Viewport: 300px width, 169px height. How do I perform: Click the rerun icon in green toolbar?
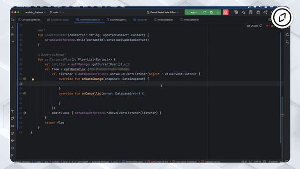click(204, 12)
